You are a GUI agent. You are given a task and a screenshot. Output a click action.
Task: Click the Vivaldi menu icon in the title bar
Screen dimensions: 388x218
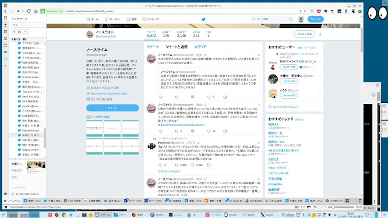coord(5,5)
